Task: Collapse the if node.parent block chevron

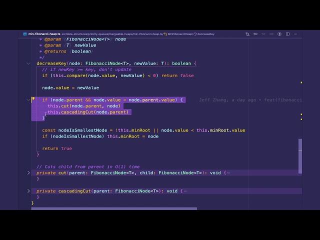Action: click(x=28, y=100)
